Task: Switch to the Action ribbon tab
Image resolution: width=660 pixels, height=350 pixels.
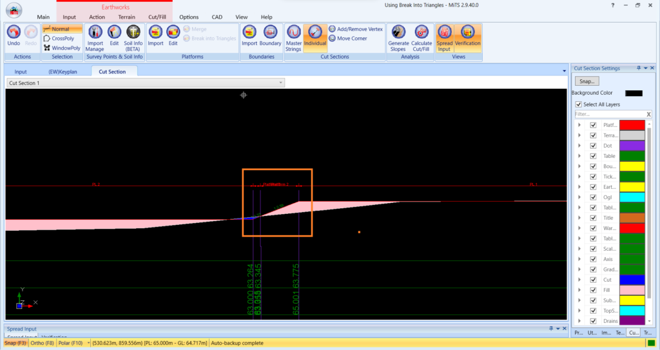Action: (97, 17)
